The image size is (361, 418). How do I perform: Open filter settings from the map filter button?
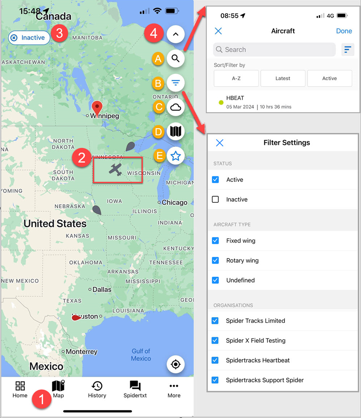pyautogui.click(x=175, y=83)
